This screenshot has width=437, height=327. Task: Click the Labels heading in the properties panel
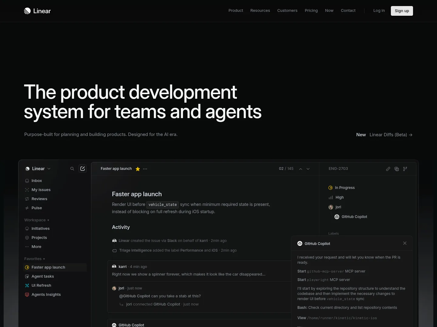pyautogui.click(x=334, y=233)
